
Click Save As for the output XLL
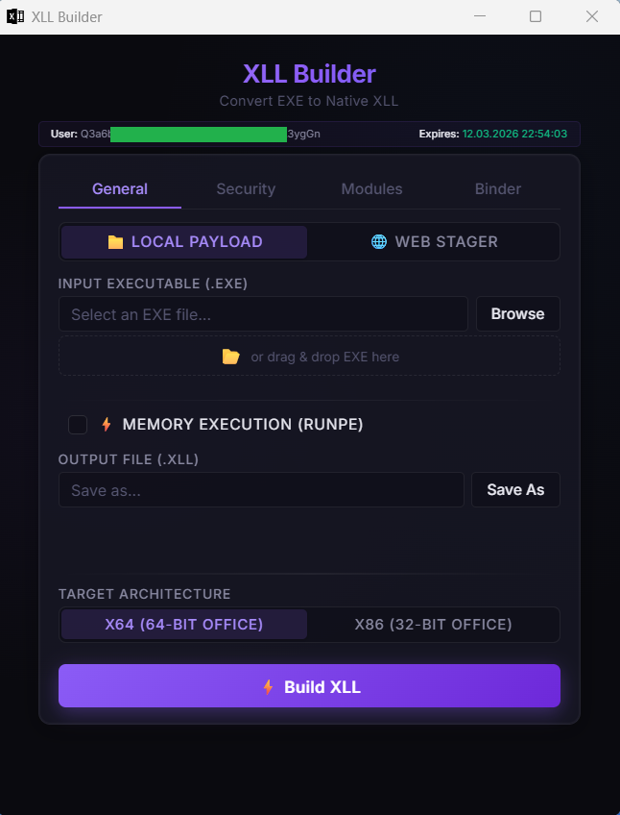(515, 489)
